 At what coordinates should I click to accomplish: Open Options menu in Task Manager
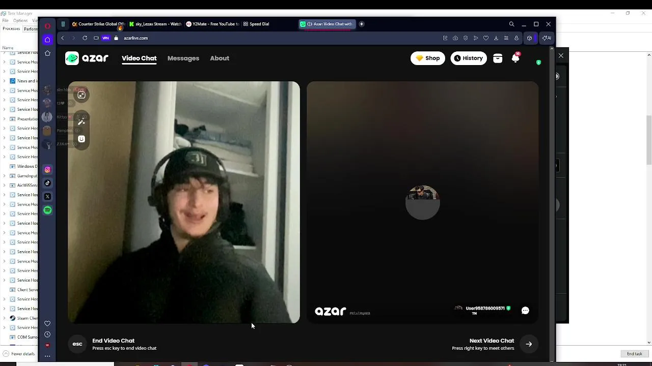(20, 21)
